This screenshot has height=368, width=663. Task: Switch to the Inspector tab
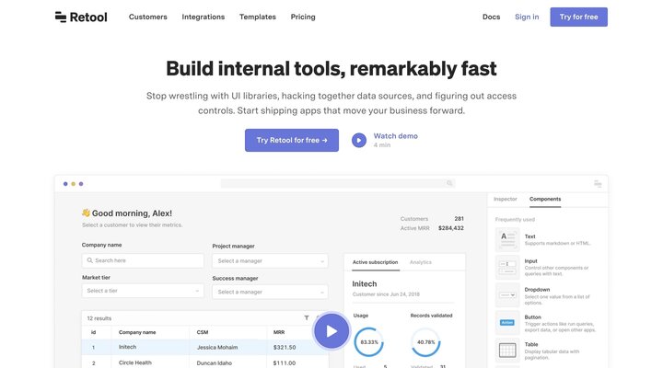pos(506,199)
